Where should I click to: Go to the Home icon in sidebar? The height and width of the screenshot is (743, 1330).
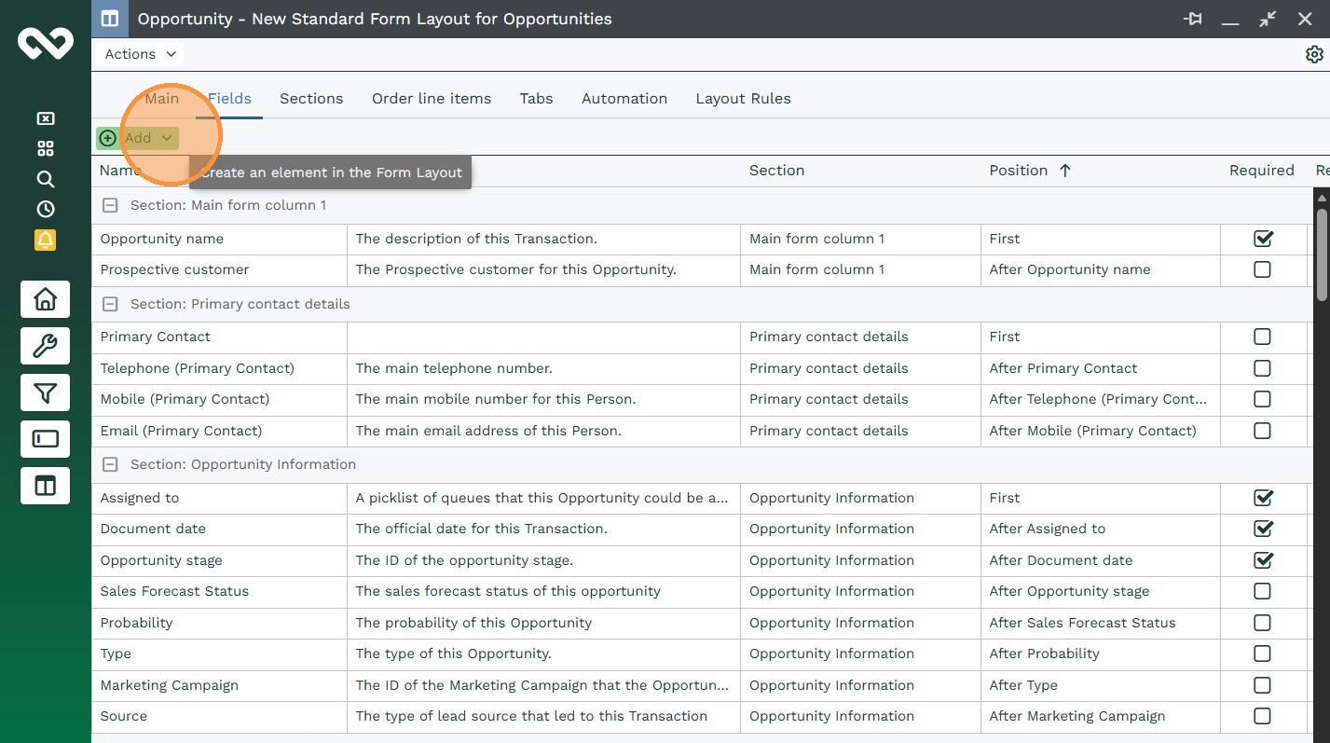point(45,299)
